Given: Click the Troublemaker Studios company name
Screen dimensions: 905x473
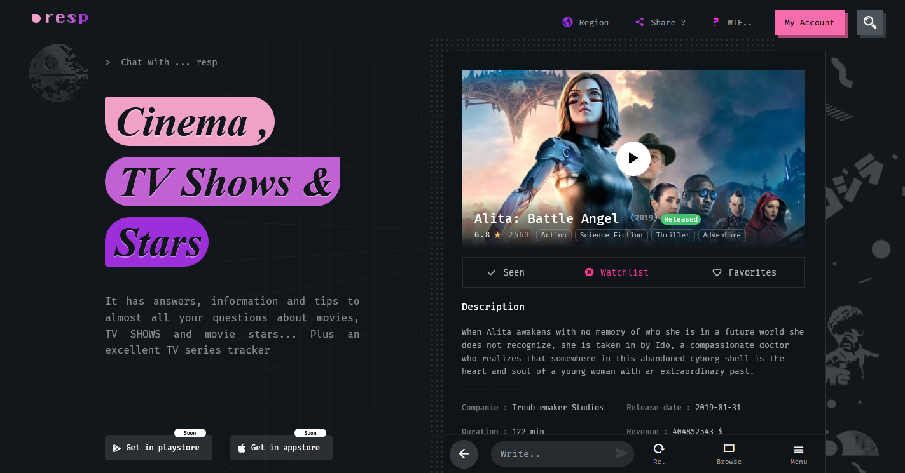Looking at the screenshot, I should [558, 408].
